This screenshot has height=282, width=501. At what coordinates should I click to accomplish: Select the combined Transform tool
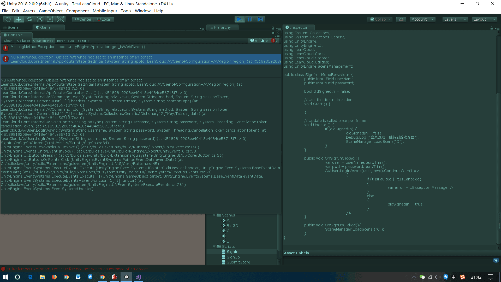pyautogui.click(x=61, y=19)
